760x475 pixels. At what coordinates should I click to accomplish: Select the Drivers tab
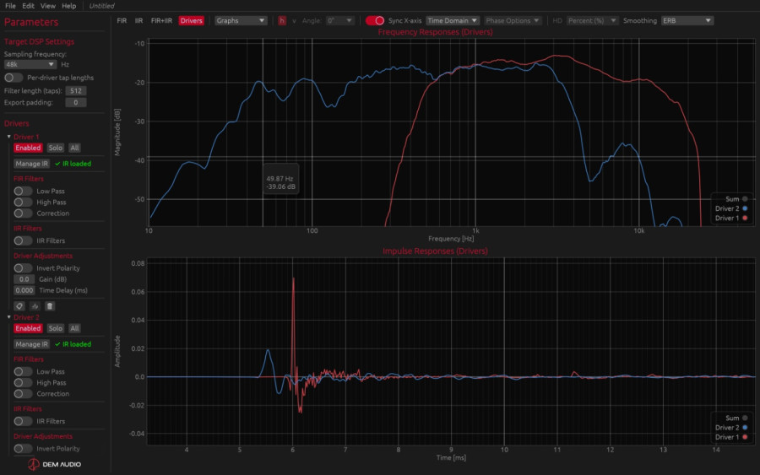coord(191,21)
